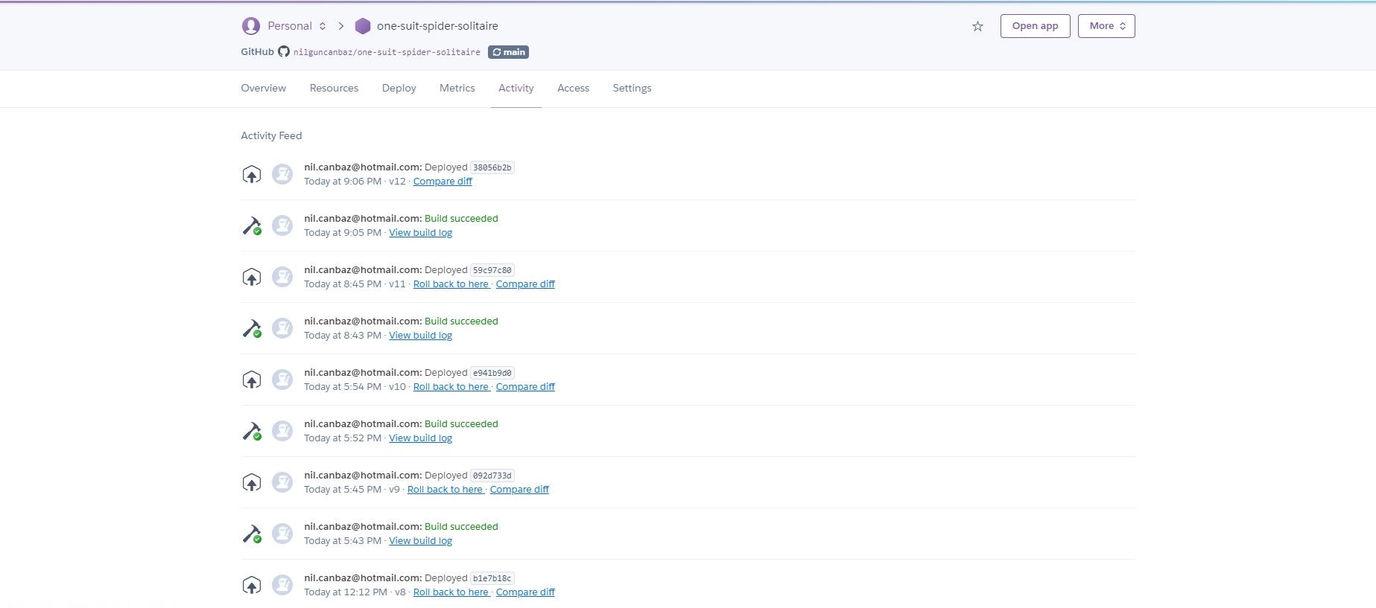Click the GitHub octocat icon
This screenshot has width=1376, height=608.
pyautogui.click(x=284, y=51)
